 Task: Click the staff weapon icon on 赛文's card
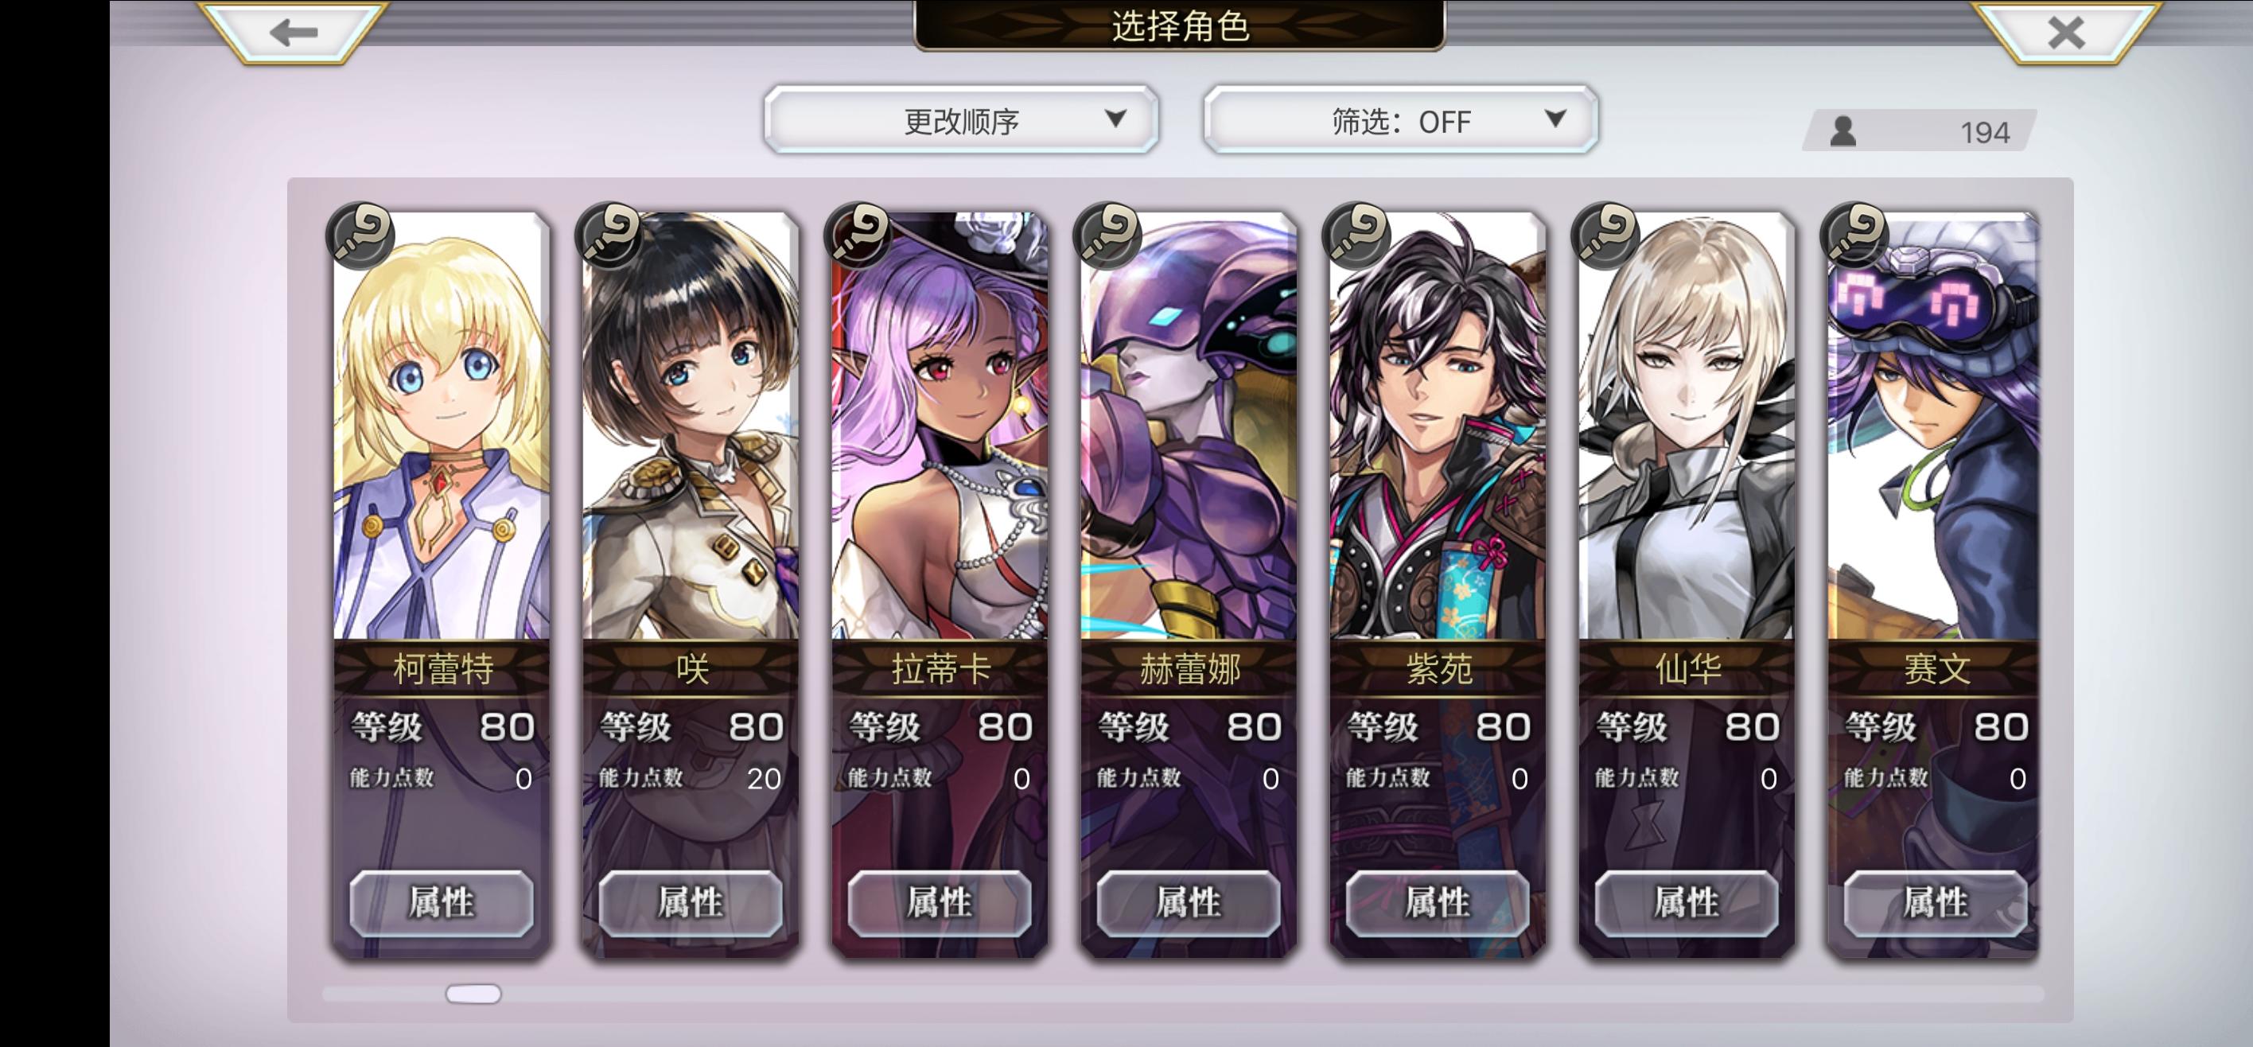coord(1855,235)
